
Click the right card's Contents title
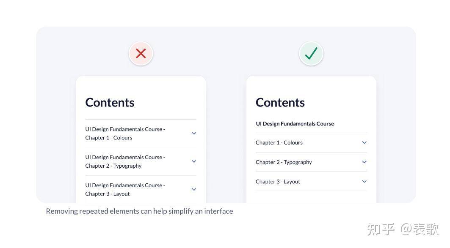coord(280,103)
